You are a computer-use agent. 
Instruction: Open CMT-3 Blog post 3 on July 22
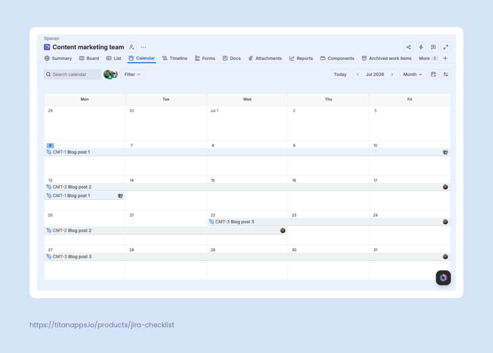[329, 222]
